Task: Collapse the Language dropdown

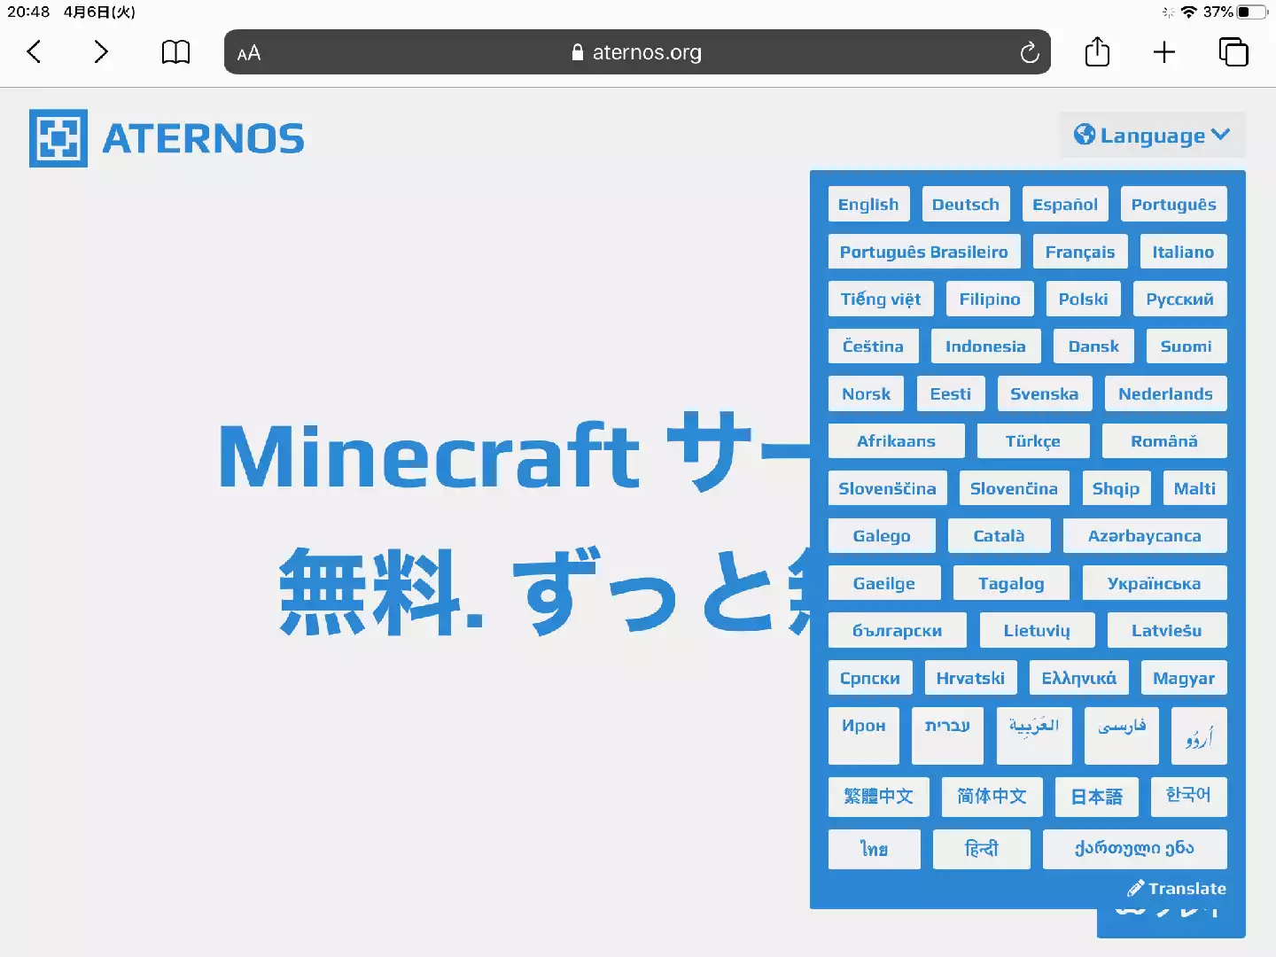Action: click(x=1152, y=135)
